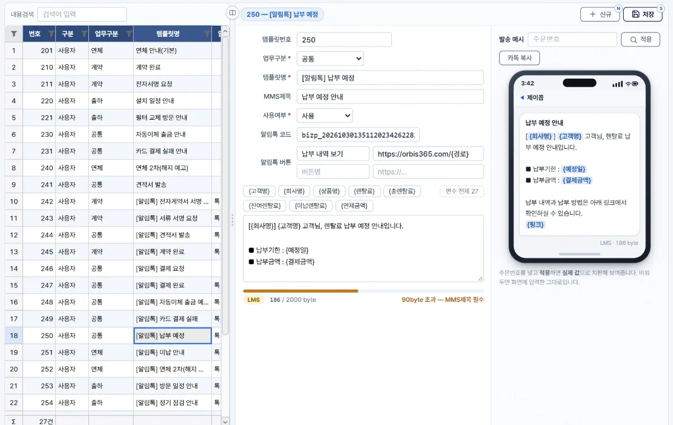Click the MMS제목 field '납부 예정 안내'
This screenshot has height=425, width=673.
[390, 97]
